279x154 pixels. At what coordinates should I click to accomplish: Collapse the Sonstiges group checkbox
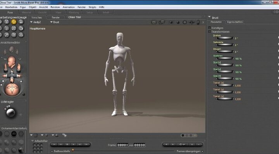click(210, 28)
